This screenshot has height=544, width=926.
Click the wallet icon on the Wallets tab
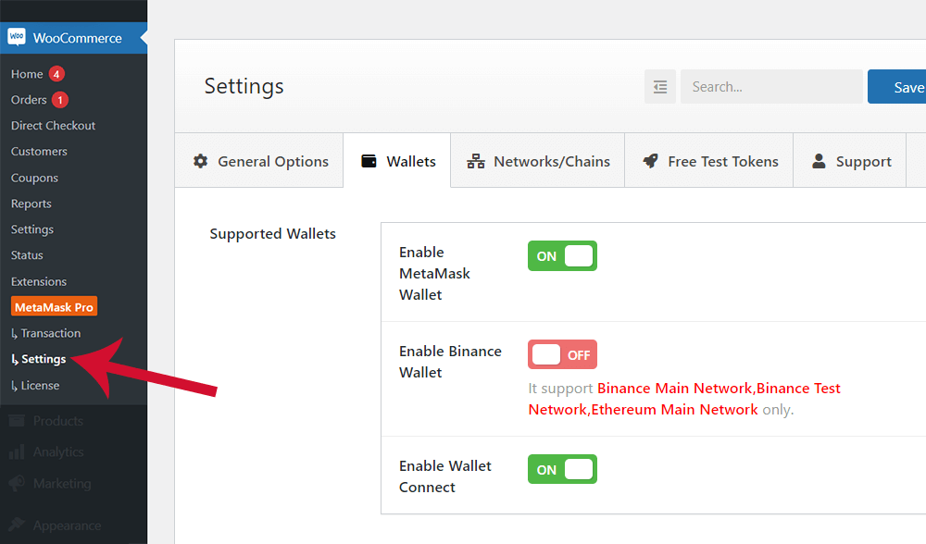click(x=369, y=161)
